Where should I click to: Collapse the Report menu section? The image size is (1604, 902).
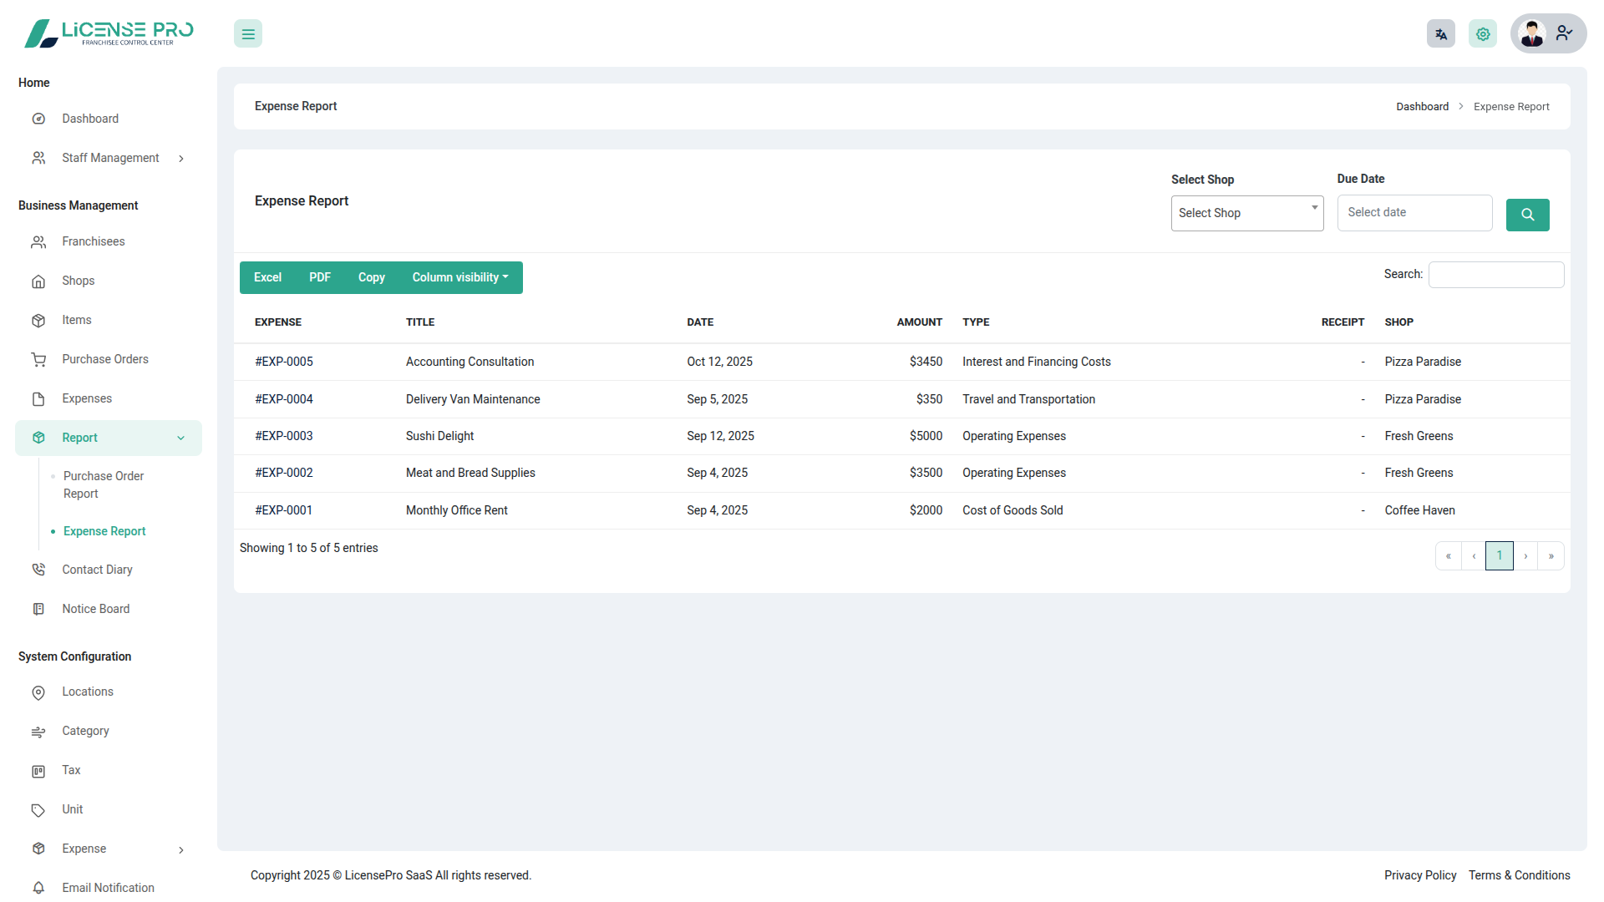click(x=181, y=438)
